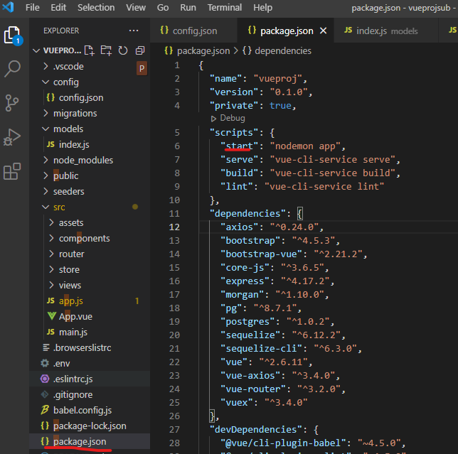Screen dimensions: 458x454
Task: Click the Debug play icon above scripts
Action: click(x=213, y=119)
